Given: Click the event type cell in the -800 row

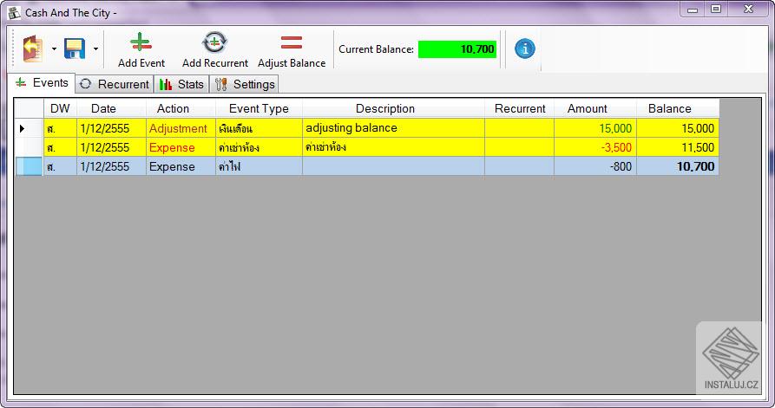Looking at the screenshot, I should point(259,166).
